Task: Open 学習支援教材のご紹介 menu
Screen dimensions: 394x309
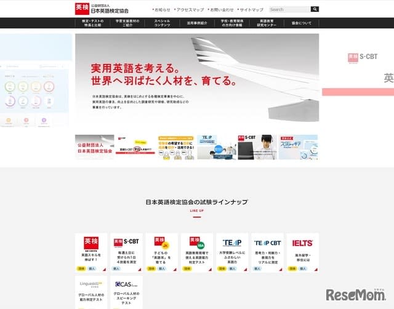Action: click(127, 23)
